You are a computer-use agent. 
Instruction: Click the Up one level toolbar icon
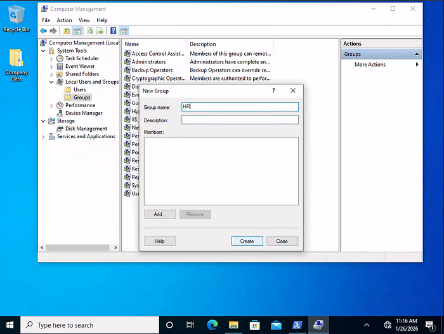click(67, 31)
